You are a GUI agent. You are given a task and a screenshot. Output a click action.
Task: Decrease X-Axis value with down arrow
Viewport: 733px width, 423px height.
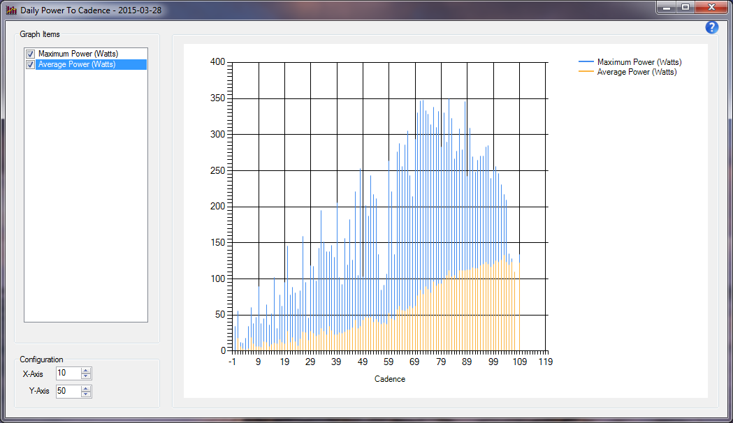click(86, 377)
